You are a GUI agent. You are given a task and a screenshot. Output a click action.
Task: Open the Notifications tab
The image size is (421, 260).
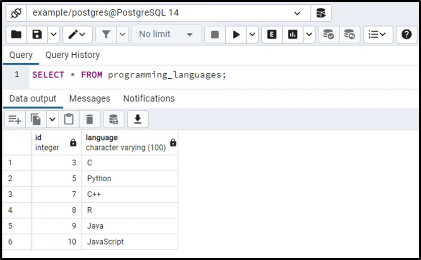(x=149, y=98)
